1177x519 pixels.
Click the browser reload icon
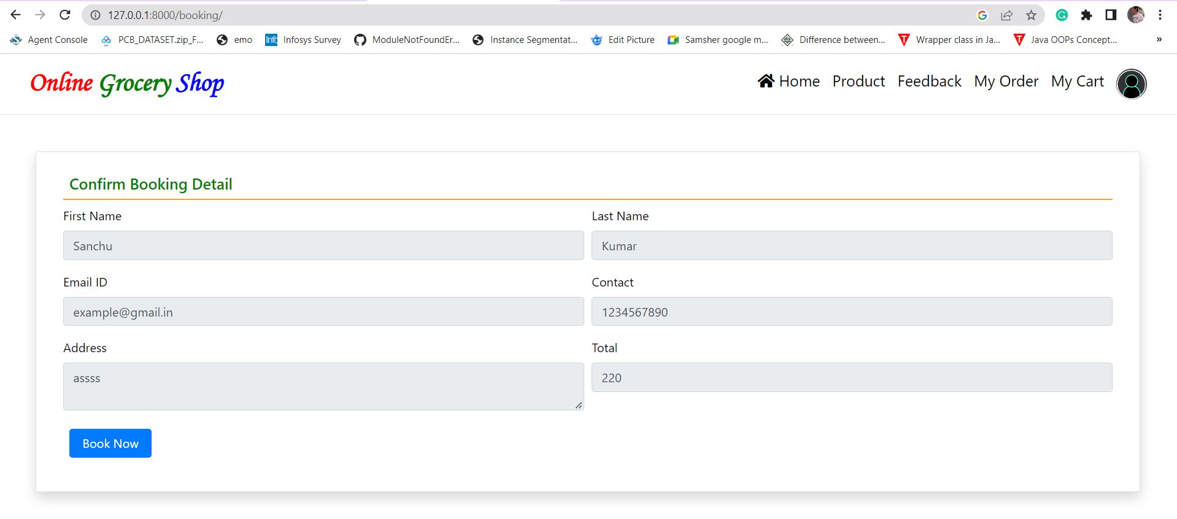pos(65,15)
